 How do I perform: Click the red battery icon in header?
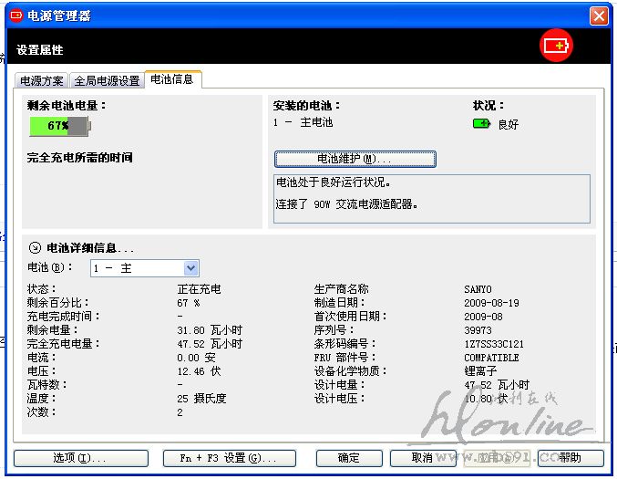point(555,45)
